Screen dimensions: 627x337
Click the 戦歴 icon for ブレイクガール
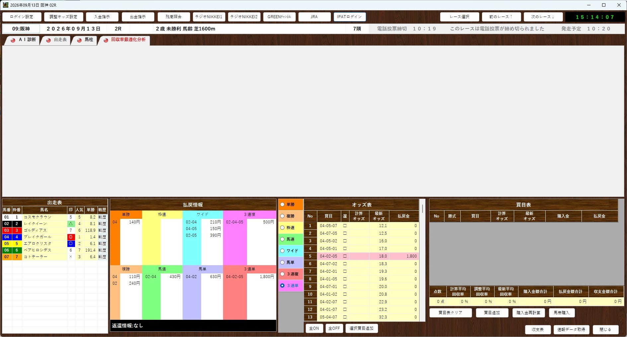[102, 237]
